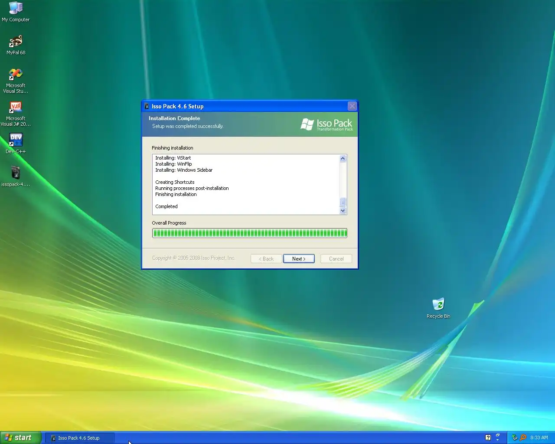The height and width of the screenshot is (444, 555).
Task: Launch MyPal 68 browser shortcut
Action: (16, 45)
